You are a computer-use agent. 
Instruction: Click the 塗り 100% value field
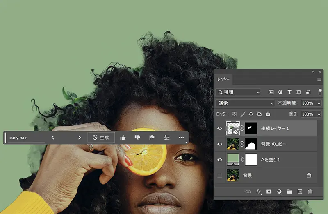tap(308, 114)
